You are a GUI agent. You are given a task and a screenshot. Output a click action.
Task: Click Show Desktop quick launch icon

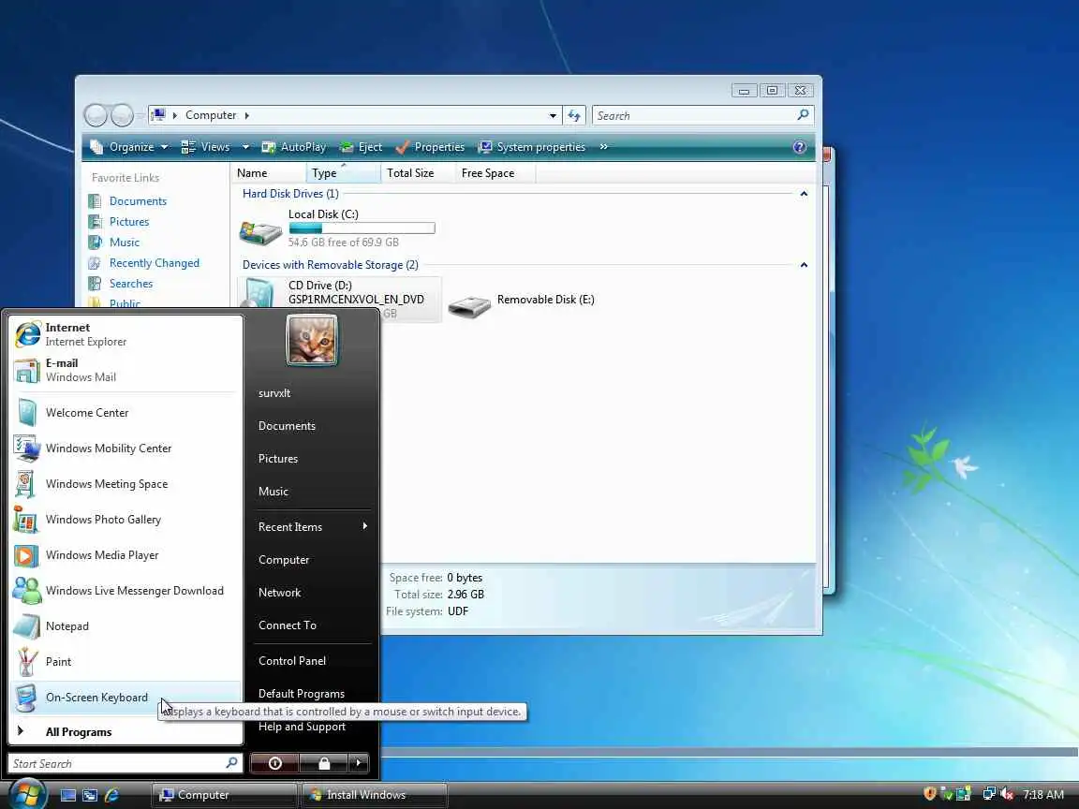pos(68,795)
